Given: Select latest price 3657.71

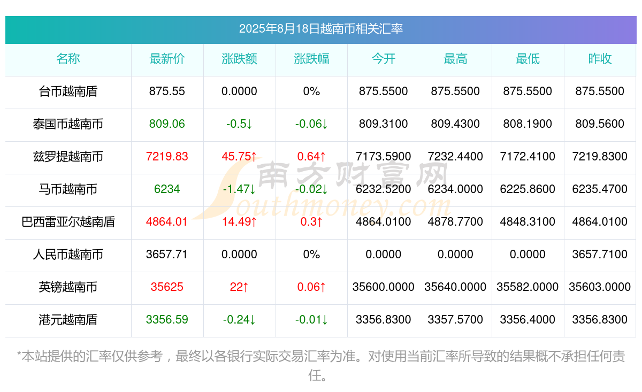Looking at the screenshot, I should pyautogui.click(x=167, y=255).
